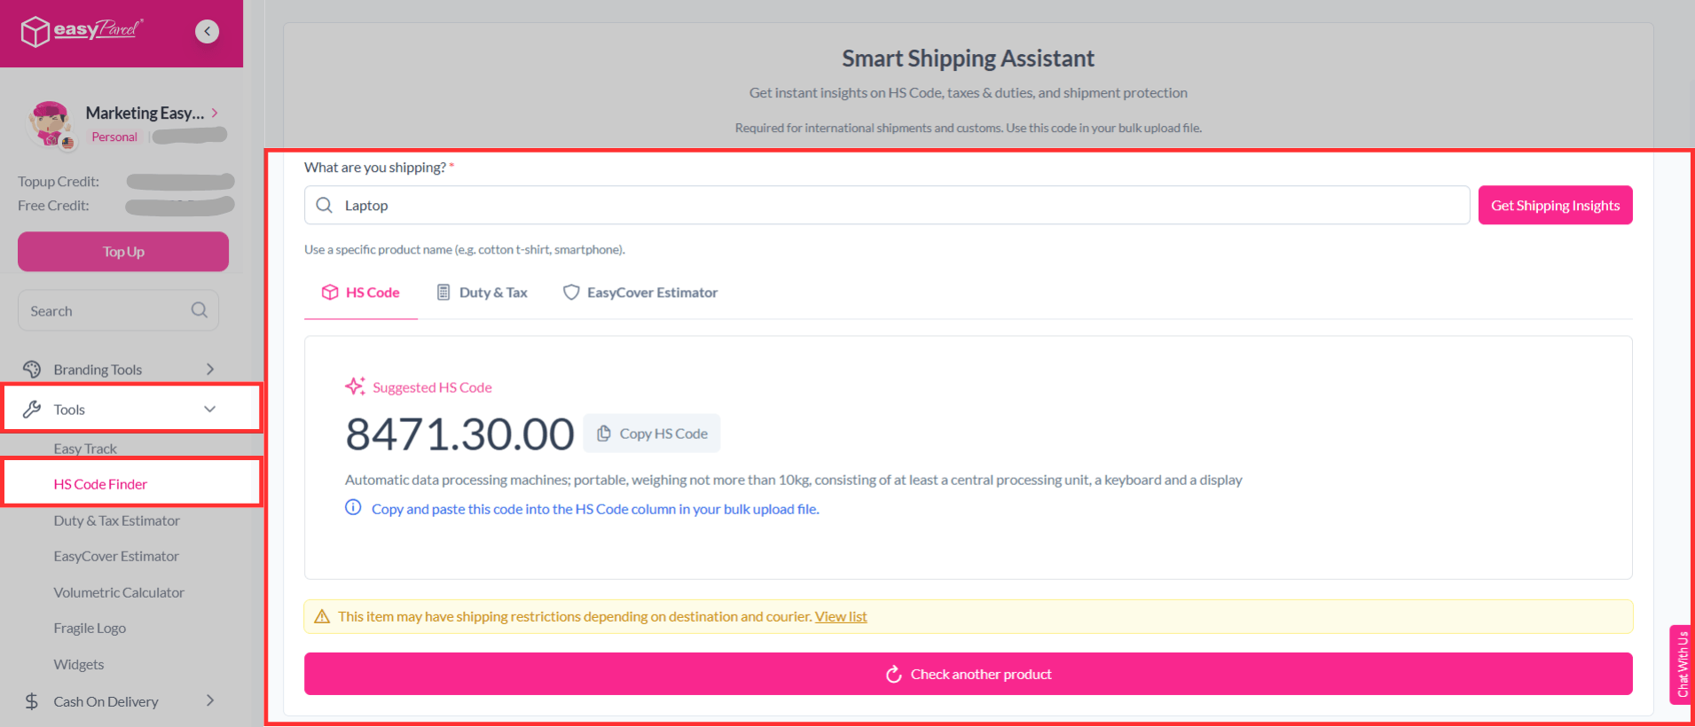This screenshot has width=1695, height=727.
Task: Click the warning triangle icon in restriction notice
Action: pyautogui.click(x=322, y=617)
